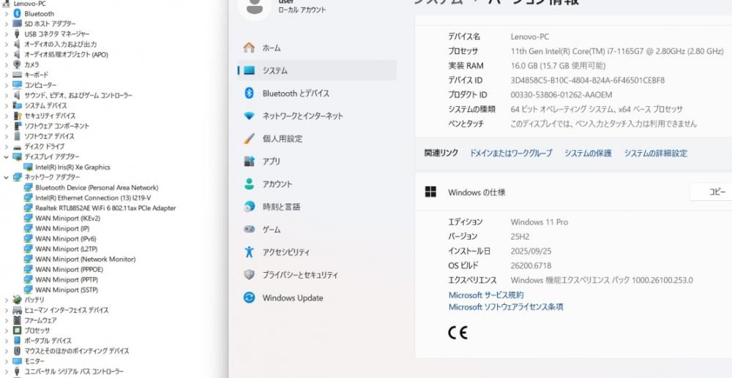
Task: Click the Windows logo beside Windows の仕様
Action: [430, 192]
